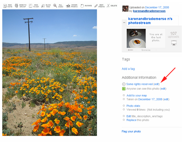Viewport: 182px width, 142px height.
Task: Open the Photo stats link
Action: click(x=133, y=106)
